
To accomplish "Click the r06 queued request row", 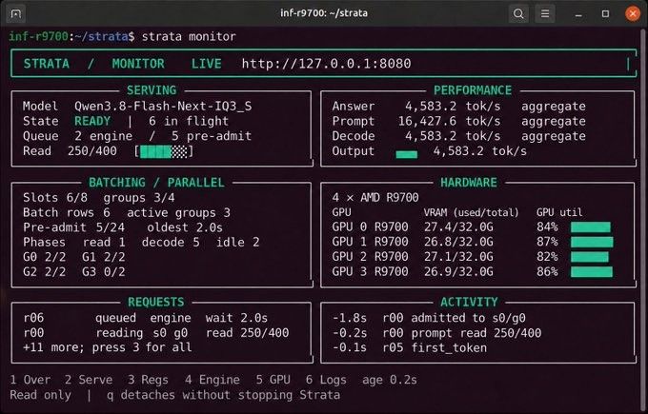I will pyautogui.click(x=146, y=318).
